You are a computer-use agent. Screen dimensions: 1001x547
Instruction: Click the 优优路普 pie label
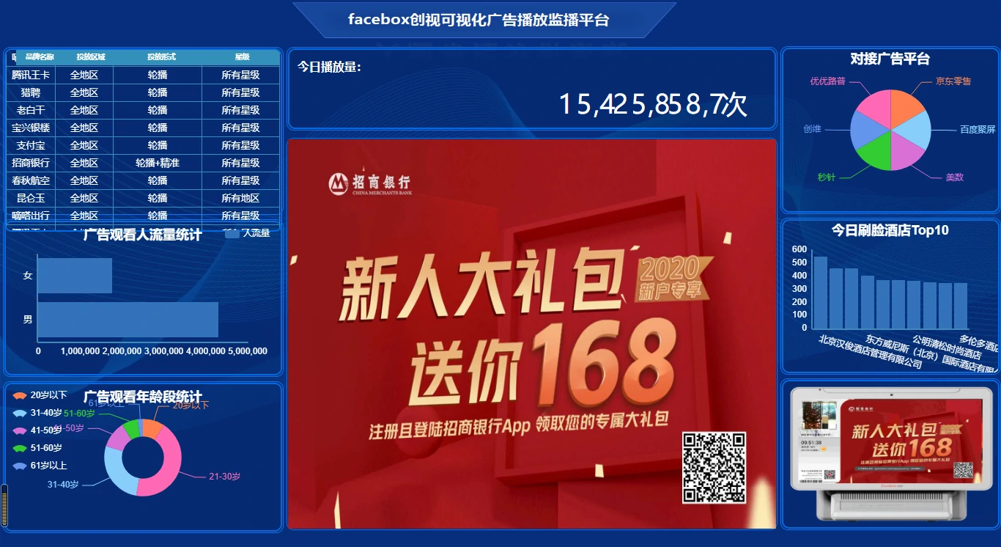click(827, 81)
